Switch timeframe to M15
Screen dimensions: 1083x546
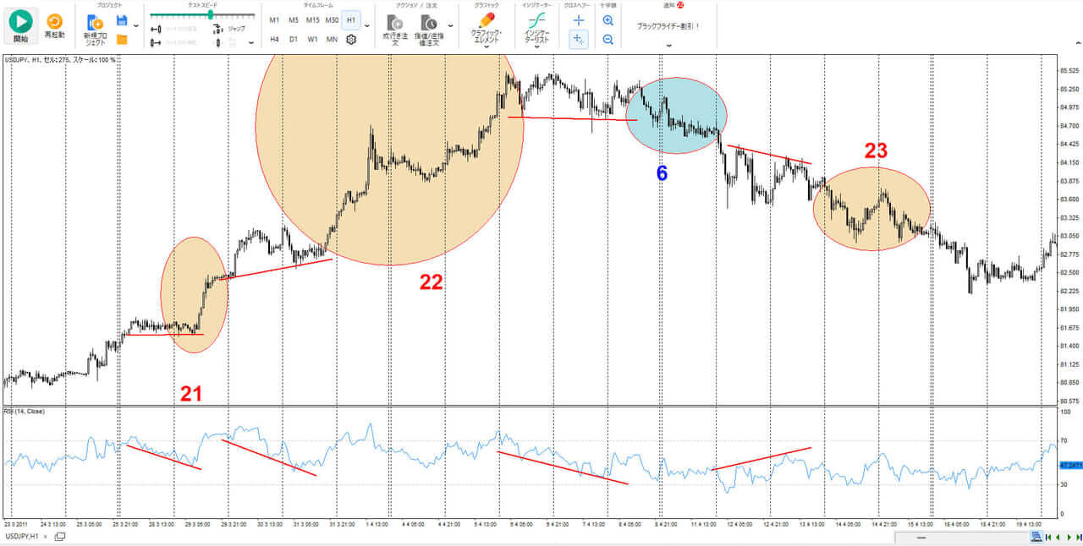[x=312, y=19]
